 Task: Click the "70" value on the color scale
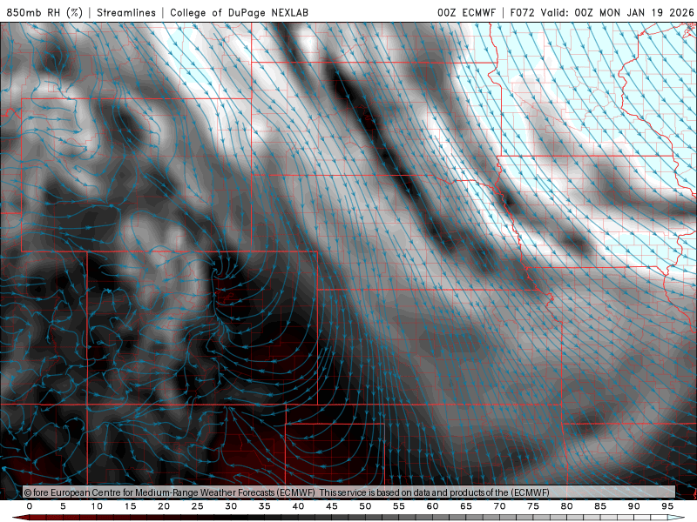(499, 506)
